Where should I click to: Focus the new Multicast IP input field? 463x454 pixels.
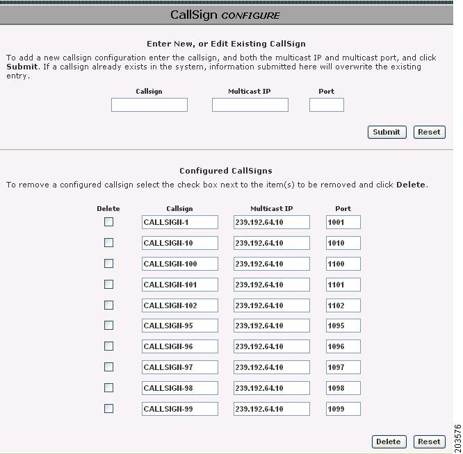click(x=250, y=105)
